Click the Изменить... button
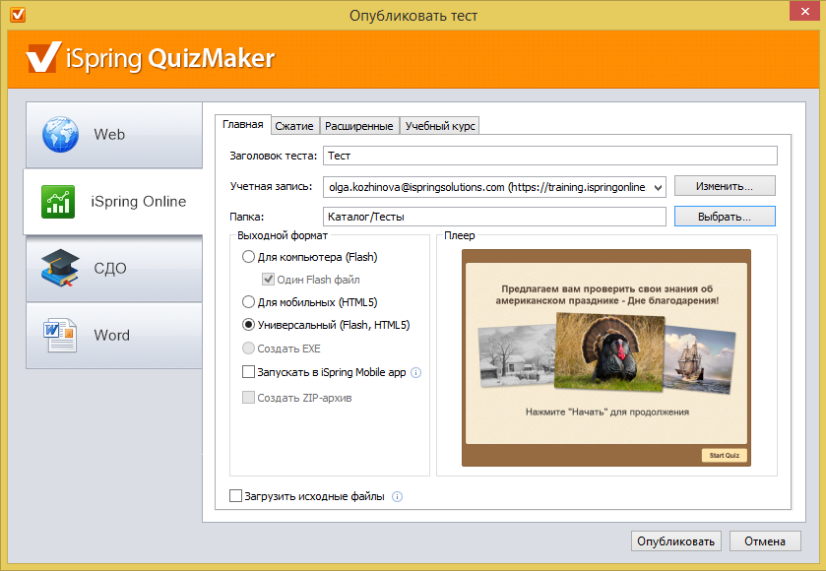The height and width of the screenshot is (571, 826). point(725,186)
